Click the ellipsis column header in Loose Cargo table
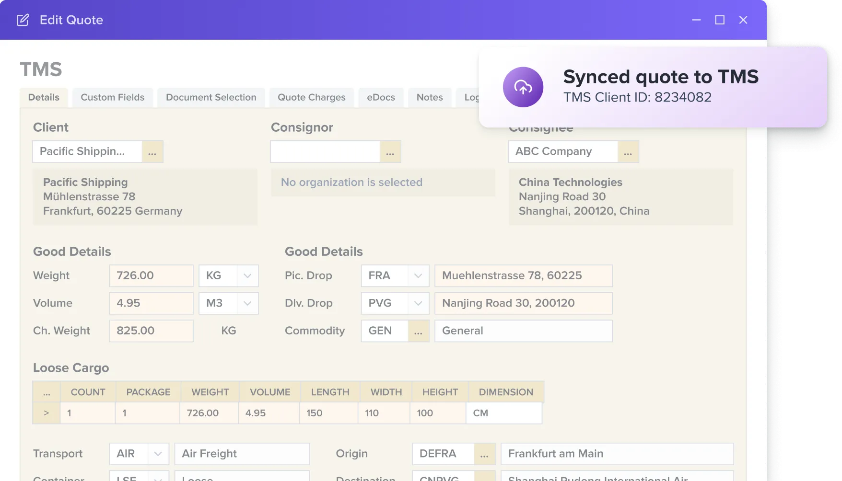Viewport: 842px width, 481px height. [x=46, y=391]
